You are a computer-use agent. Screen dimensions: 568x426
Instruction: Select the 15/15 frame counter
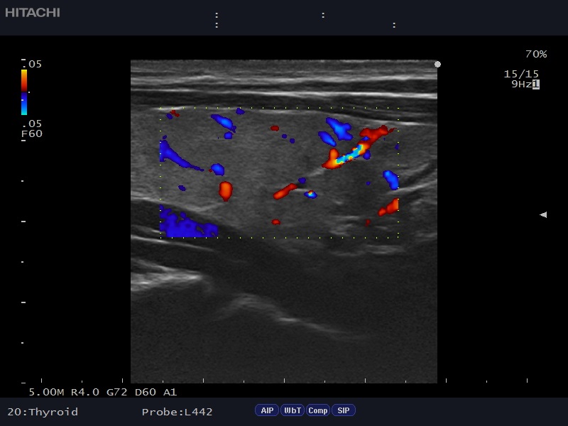click(x=521, y=74)
